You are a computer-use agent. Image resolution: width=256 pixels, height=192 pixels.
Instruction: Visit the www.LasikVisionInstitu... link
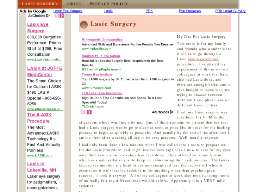tap(45, 60)
